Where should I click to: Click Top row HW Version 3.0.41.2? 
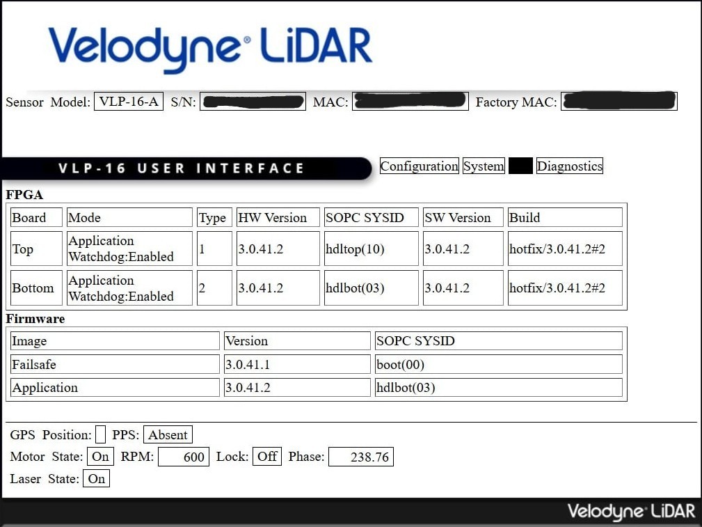pos(278,249)
